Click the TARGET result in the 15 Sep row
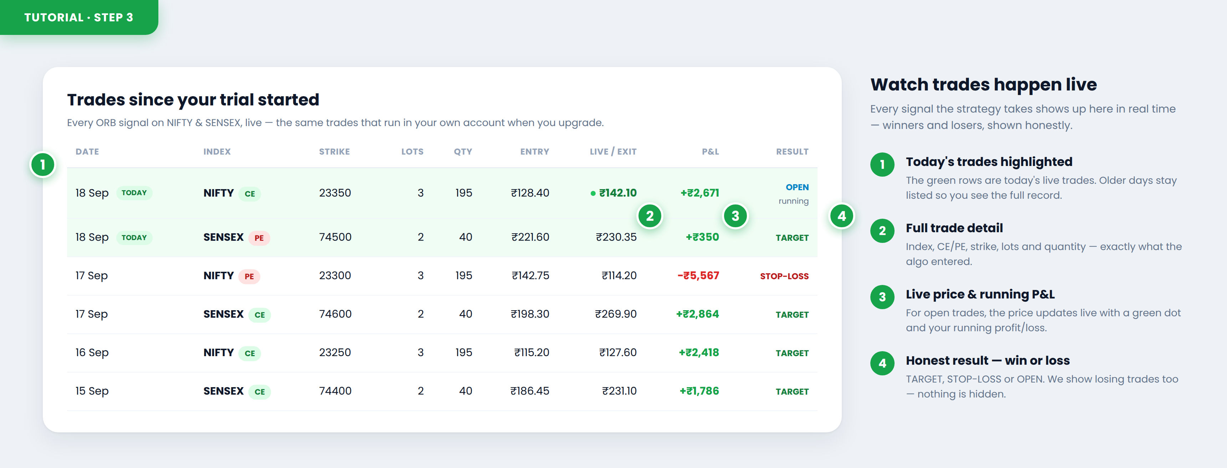1227x468 pixels. coord(792,392)
